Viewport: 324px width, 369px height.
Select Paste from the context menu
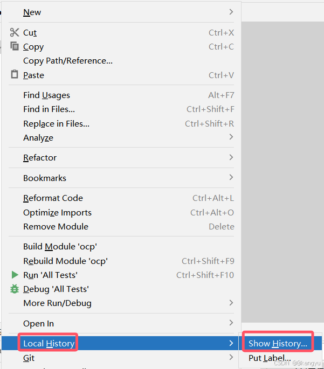(121, 75)
